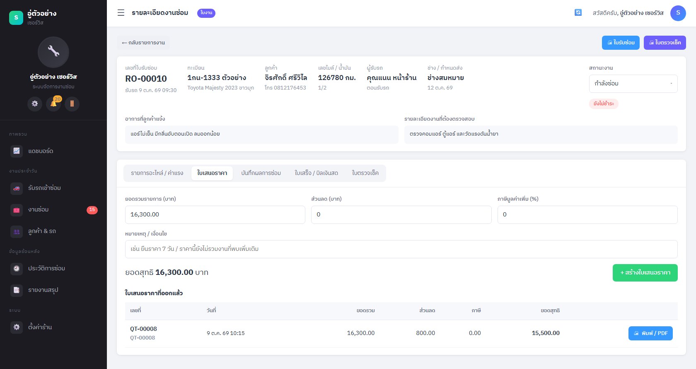Open the รายงานสรุป report icon
Viewport: 696px width, 369px height.
pyautogui.click(x=17, y=290)
